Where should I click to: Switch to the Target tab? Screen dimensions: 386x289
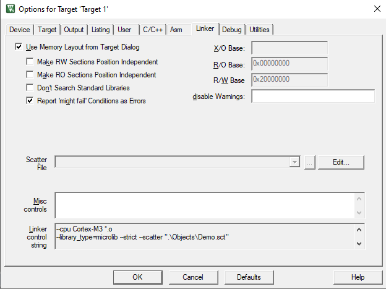click(x=47, y=30)
